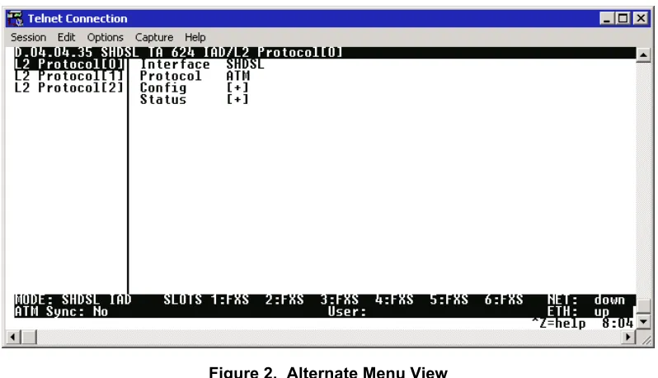The height and width of the screenshot is (378, 658).
Task: Click the vertical scrollbar down arrow
Action: (x=643, y=322)
